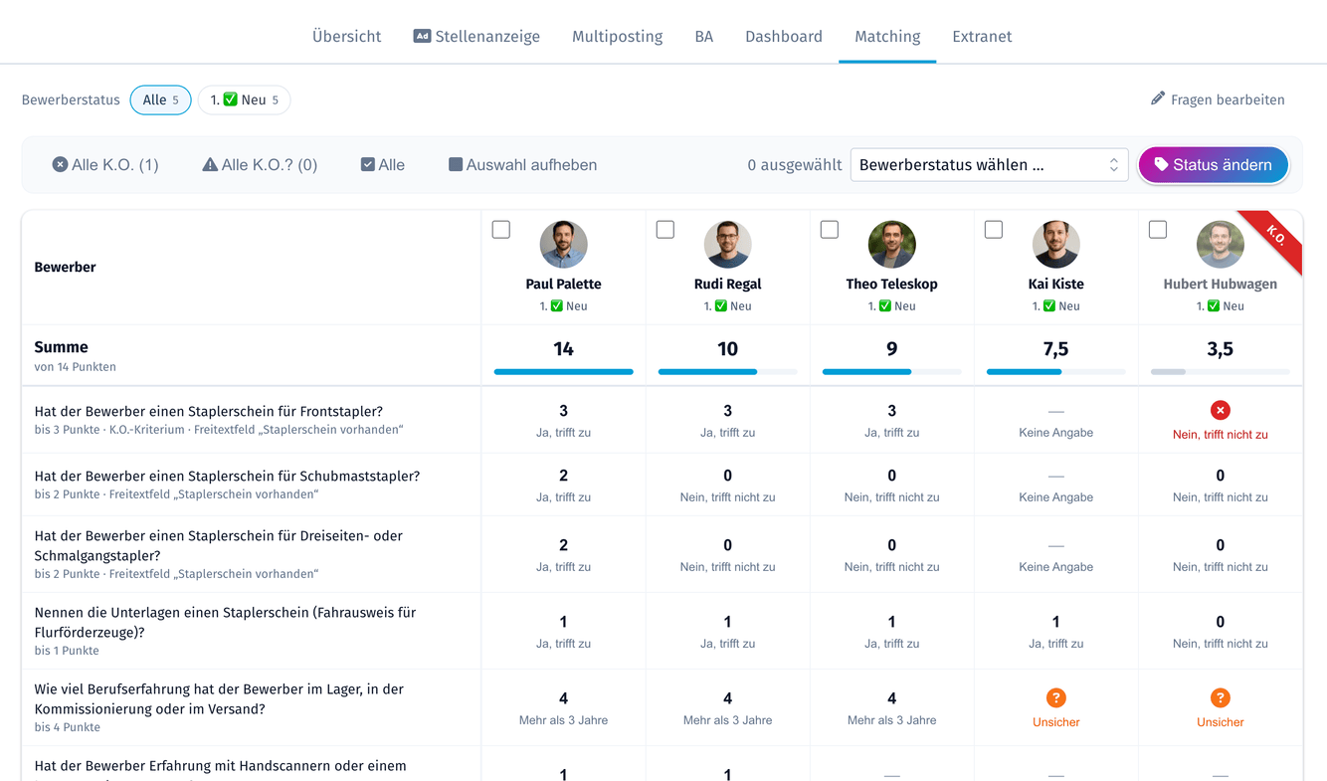
Task: Open Rudi Regal's profile photo
Action: [x=728, y=245]
